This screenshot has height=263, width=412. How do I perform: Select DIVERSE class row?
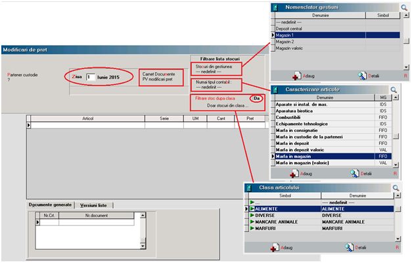pyautogui.click(x=283, y=215)
